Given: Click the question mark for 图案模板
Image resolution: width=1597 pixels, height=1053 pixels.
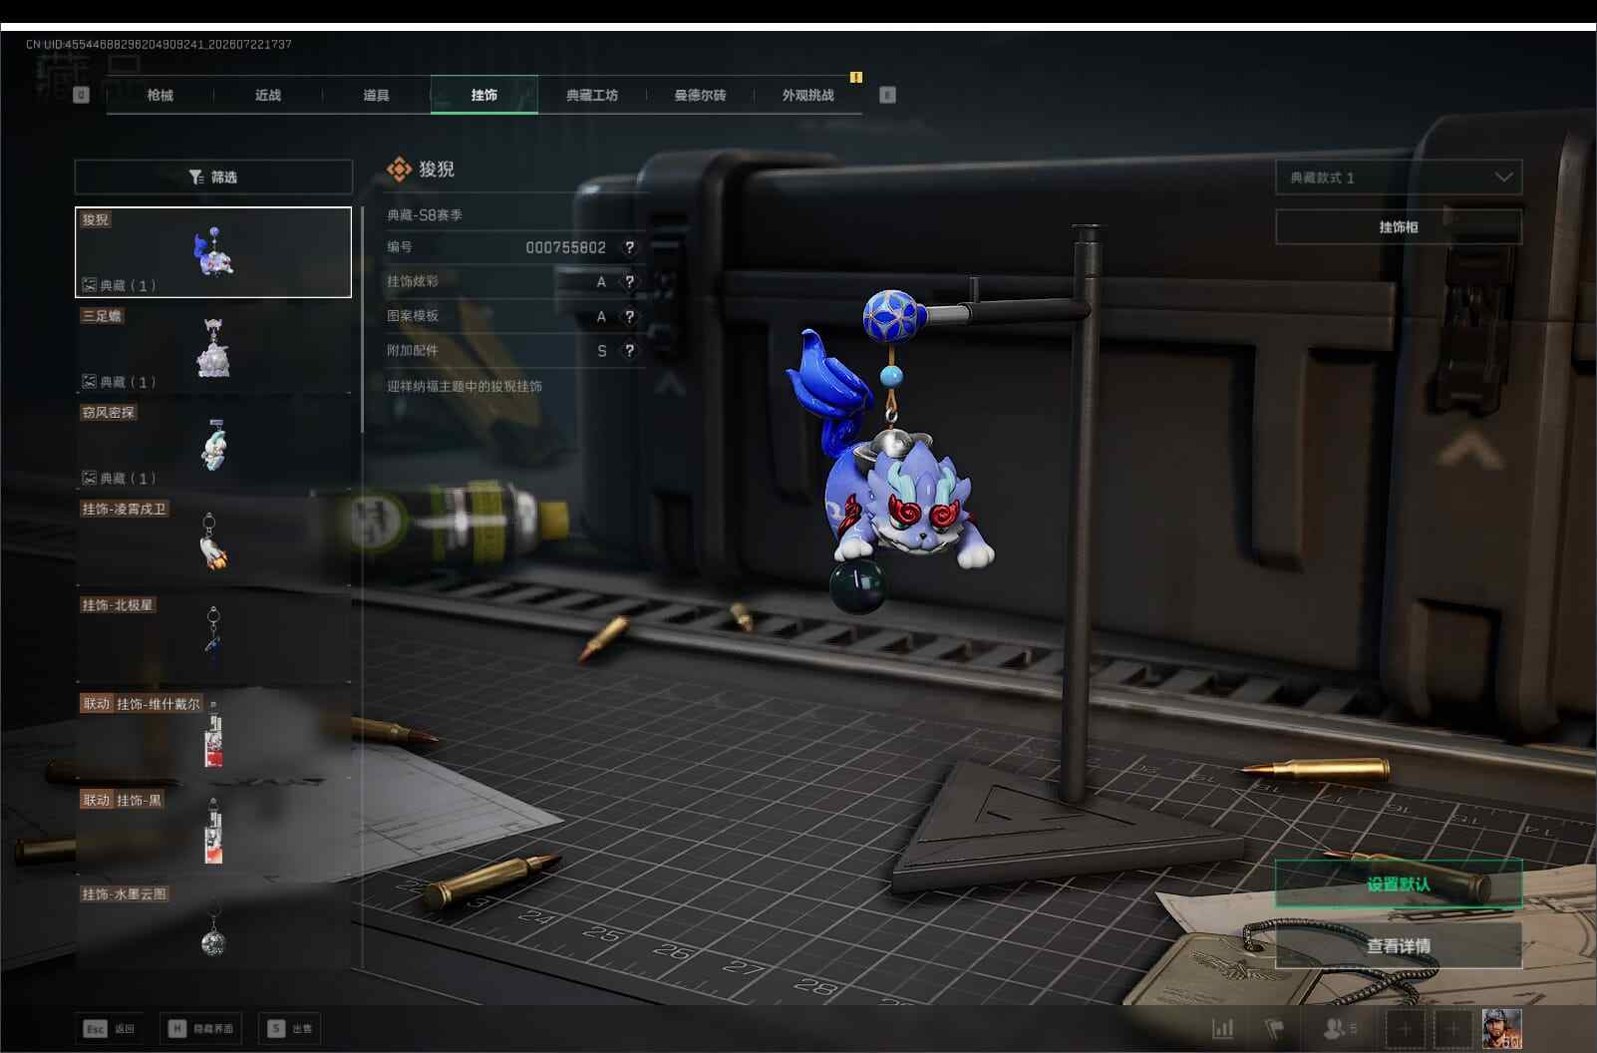Looking at the screenshot, I should pos(629,316).
